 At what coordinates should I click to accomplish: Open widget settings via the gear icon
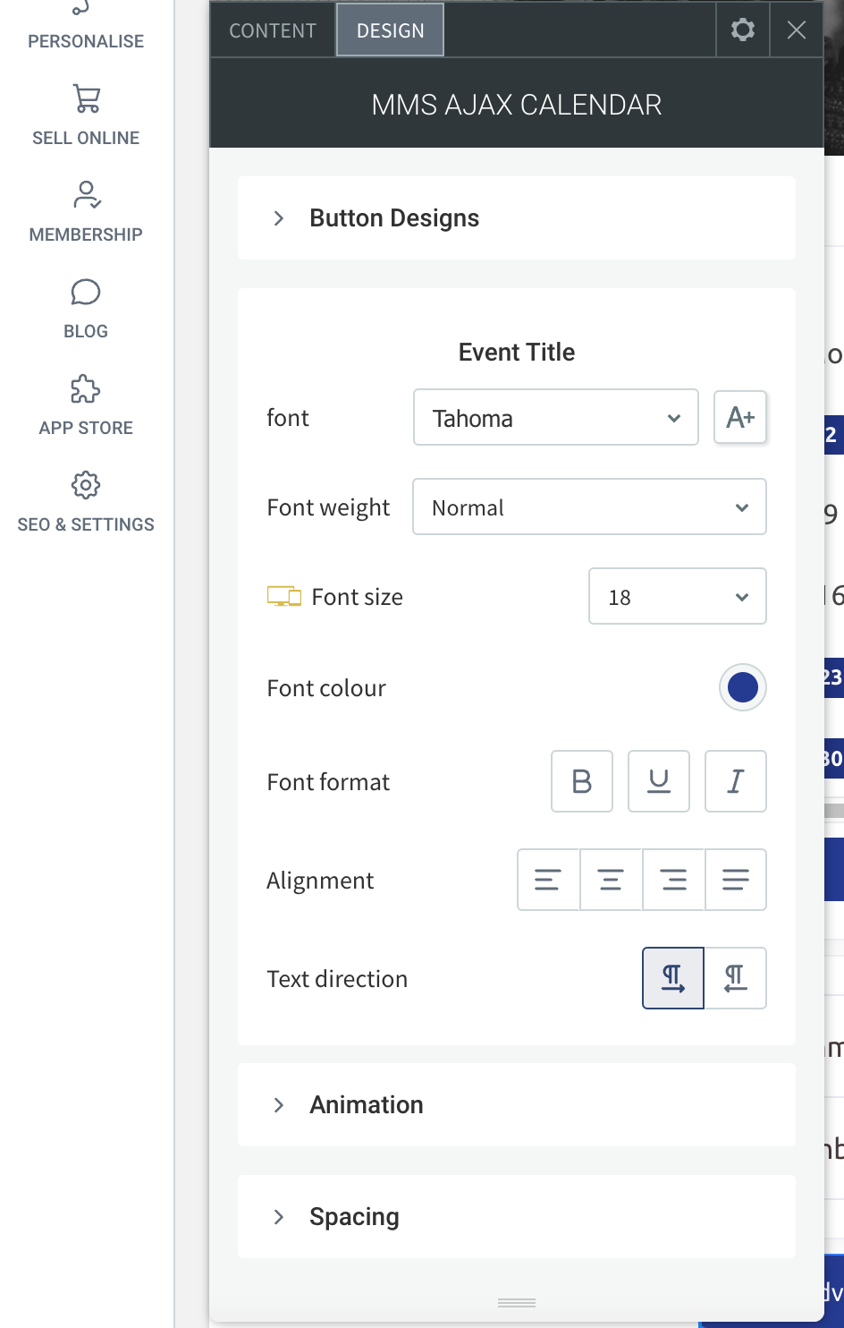coord(743,30)
